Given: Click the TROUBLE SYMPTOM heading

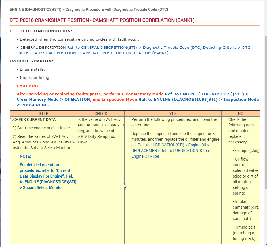Looking at the screenshot, I should (31, 61).
